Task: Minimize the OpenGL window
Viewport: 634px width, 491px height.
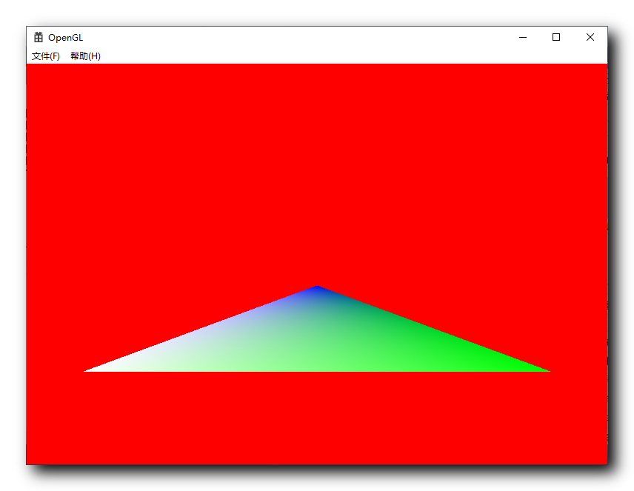Action: click(x=523, y=37)
